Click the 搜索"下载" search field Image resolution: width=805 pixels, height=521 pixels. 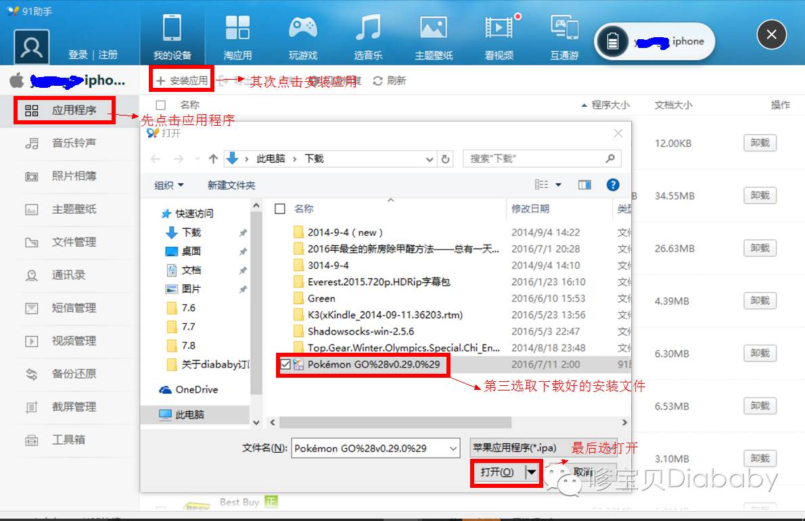[x=542, y=158]
